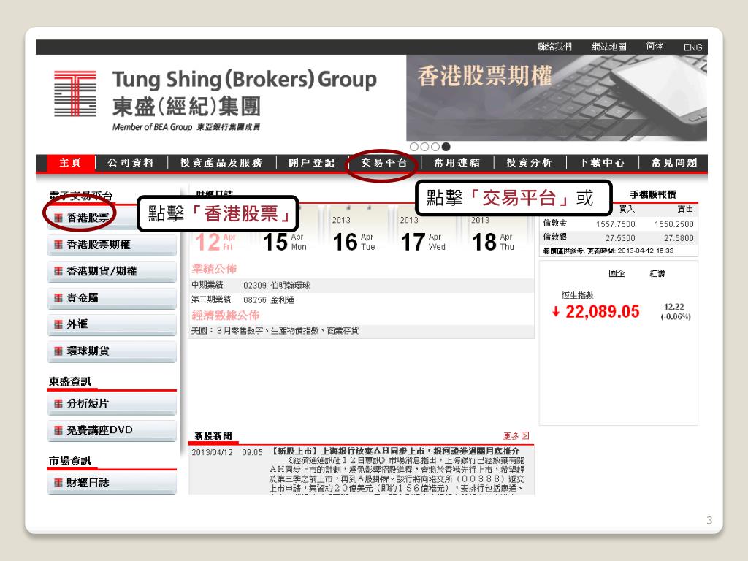Open 投資產品及服務 menu

pos(221,163)
